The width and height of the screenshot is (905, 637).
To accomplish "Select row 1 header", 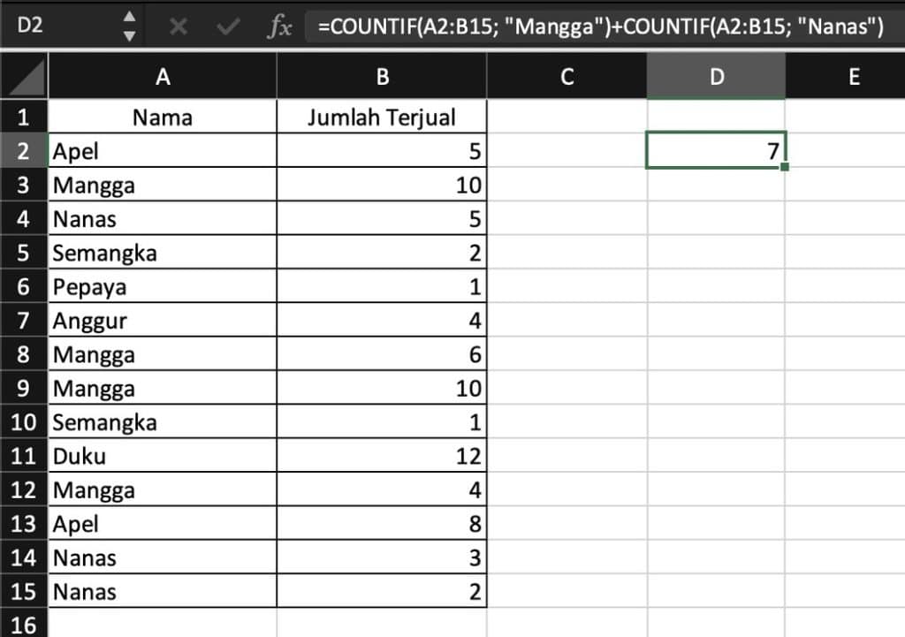I will 25,117.
